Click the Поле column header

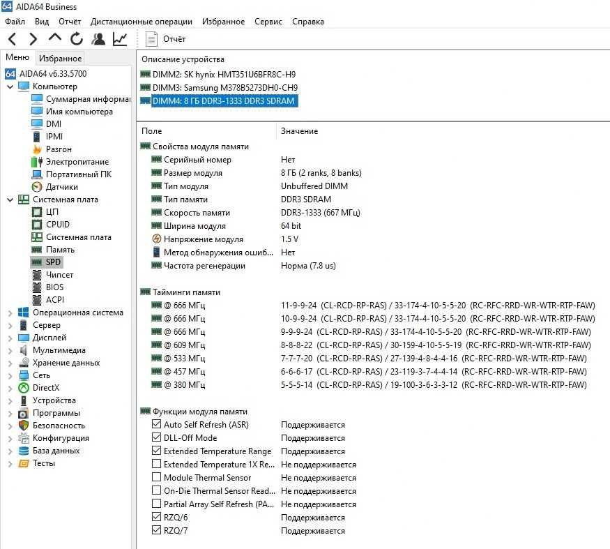152,131
